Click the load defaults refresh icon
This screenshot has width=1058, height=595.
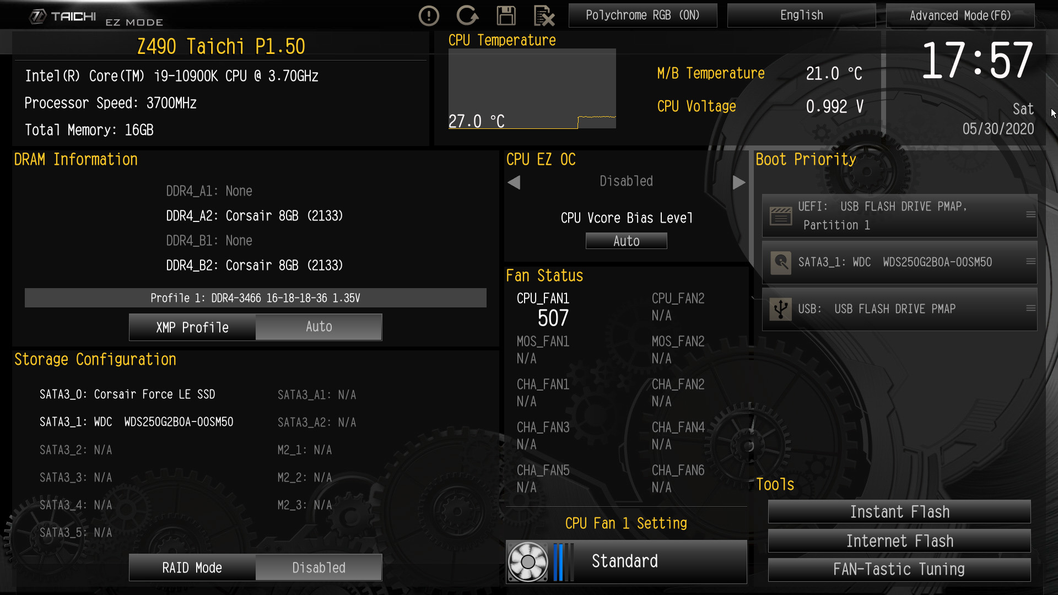tap(467, 15)
